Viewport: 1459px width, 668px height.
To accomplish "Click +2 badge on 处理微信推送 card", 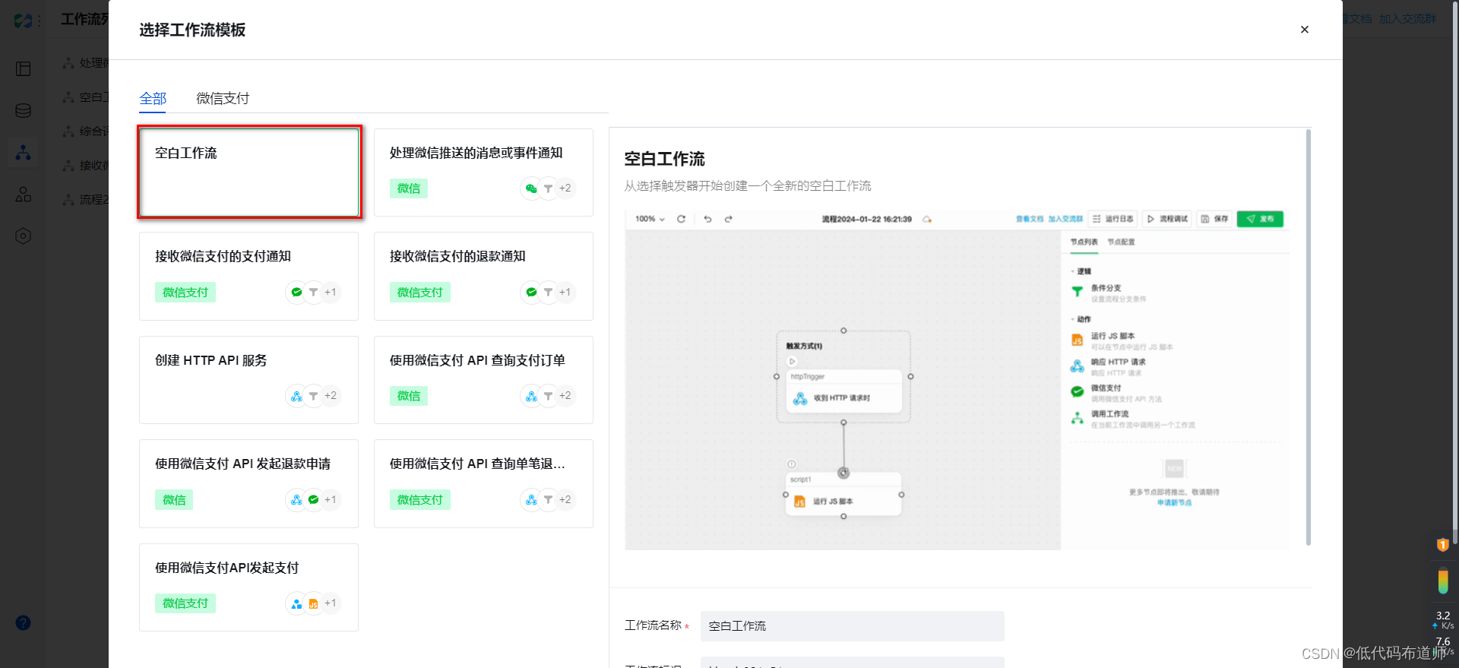I will [x=565, y=188].
